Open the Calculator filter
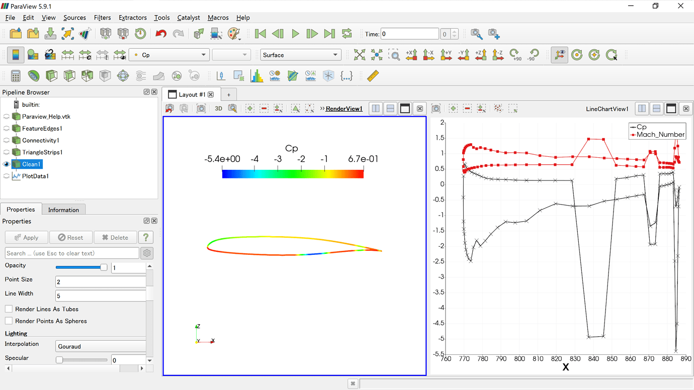This screenshot has height=390, width=694. point(16,75)
